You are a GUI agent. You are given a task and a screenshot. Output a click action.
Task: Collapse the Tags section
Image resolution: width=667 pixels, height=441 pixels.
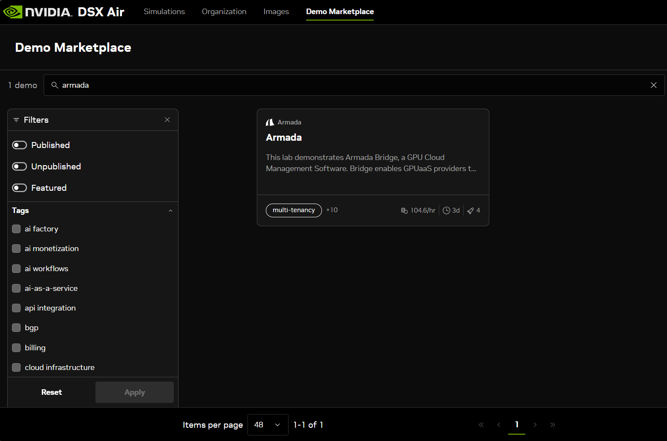(170, 211)
